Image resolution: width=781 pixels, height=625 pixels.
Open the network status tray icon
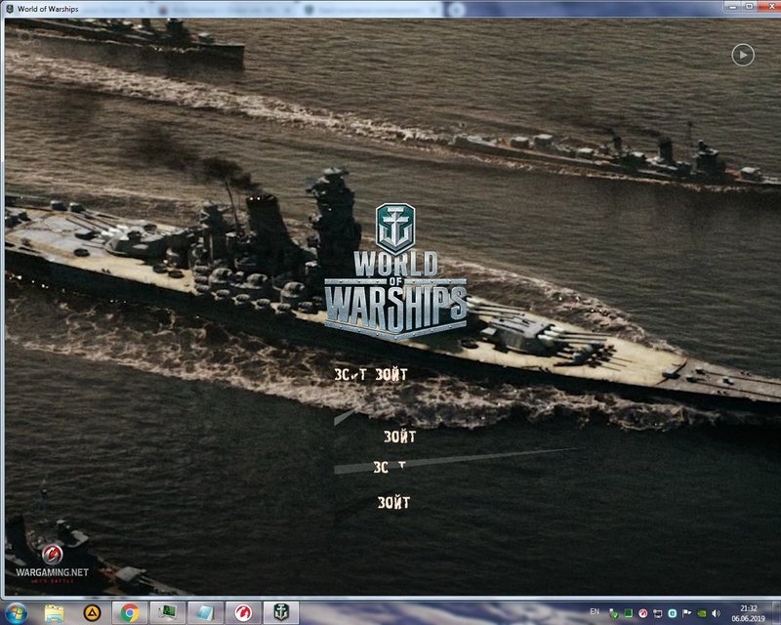[658, 613]
